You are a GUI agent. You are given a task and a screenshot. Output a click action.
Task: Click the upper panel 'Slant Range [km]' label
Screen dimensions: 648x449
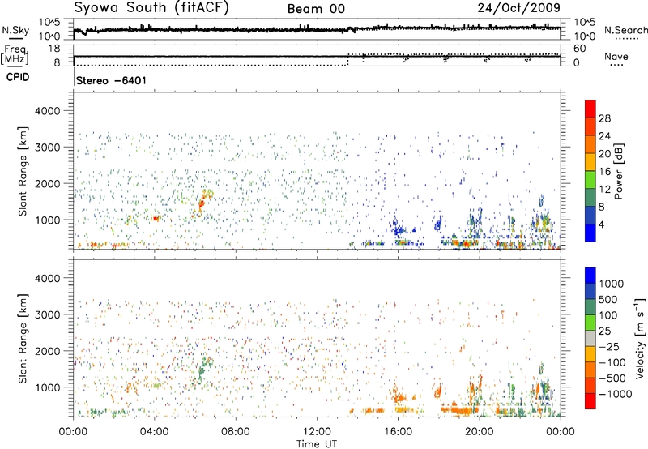tap(23, 171)
